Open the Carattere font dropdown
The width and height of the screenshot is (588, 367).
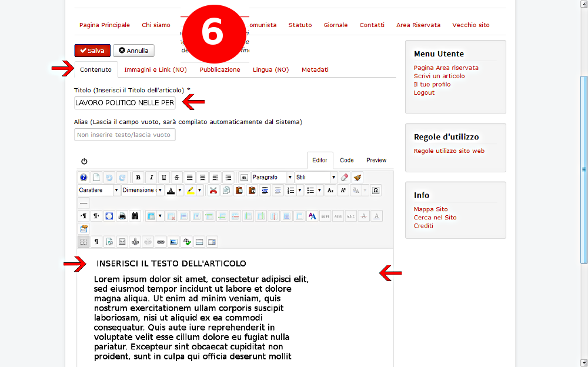point(99,190)
